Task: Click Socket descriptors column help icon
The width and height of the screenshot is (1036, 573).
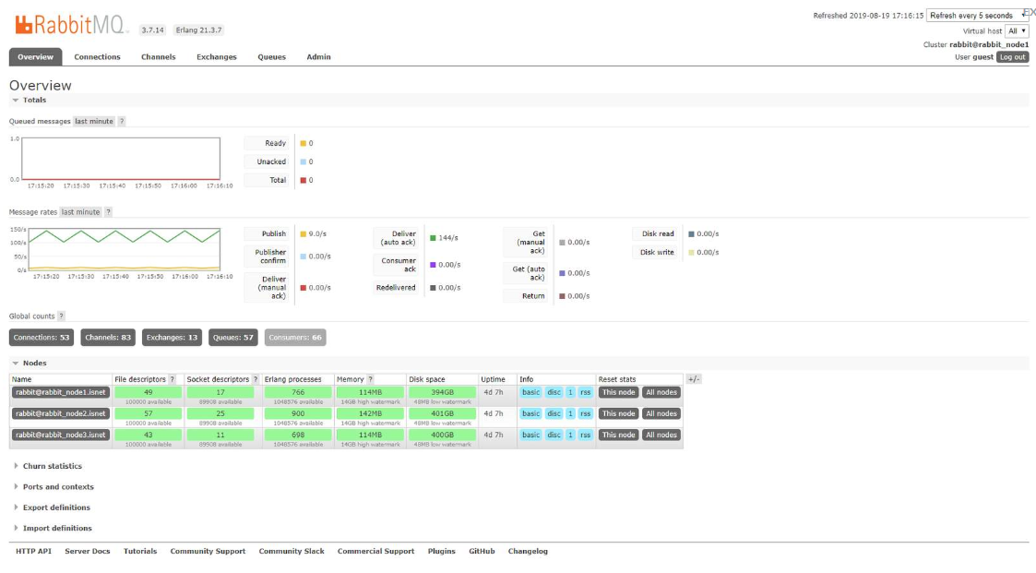Action: point(255,379)
